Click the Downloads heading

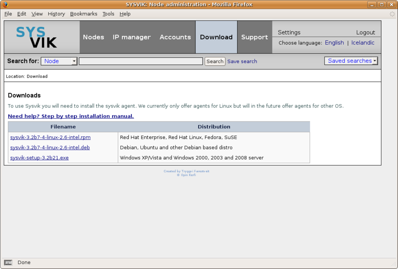[x=24, y=95]
